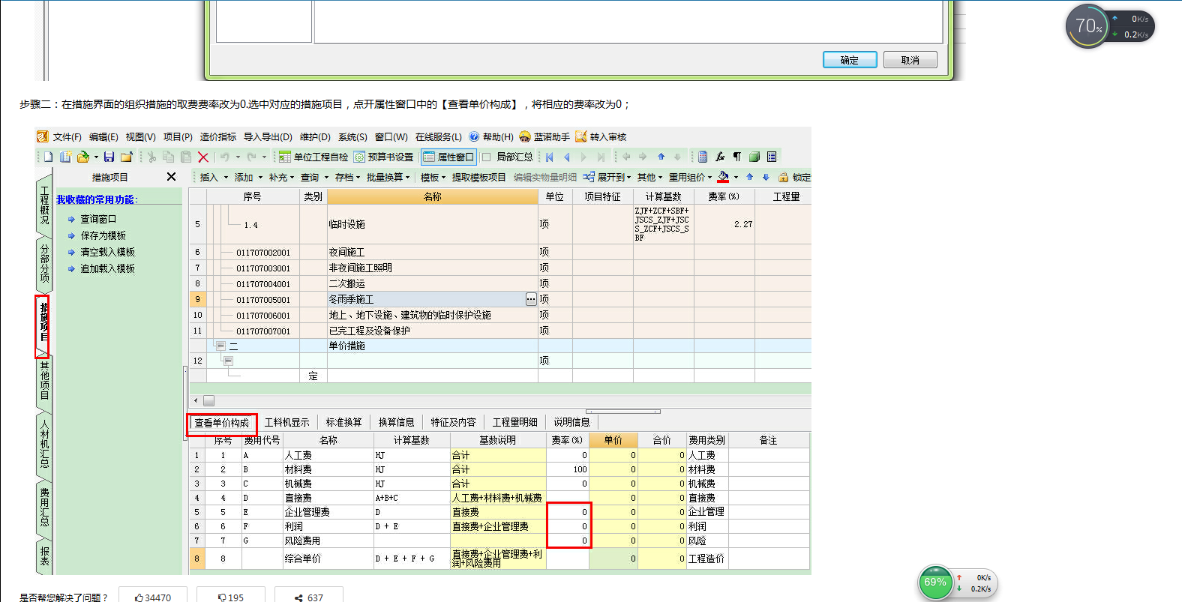The width and height of the screenshot is (1182, 602).
Task: Click 单位工程自检 toolbar button
Action: click(313, 157)
